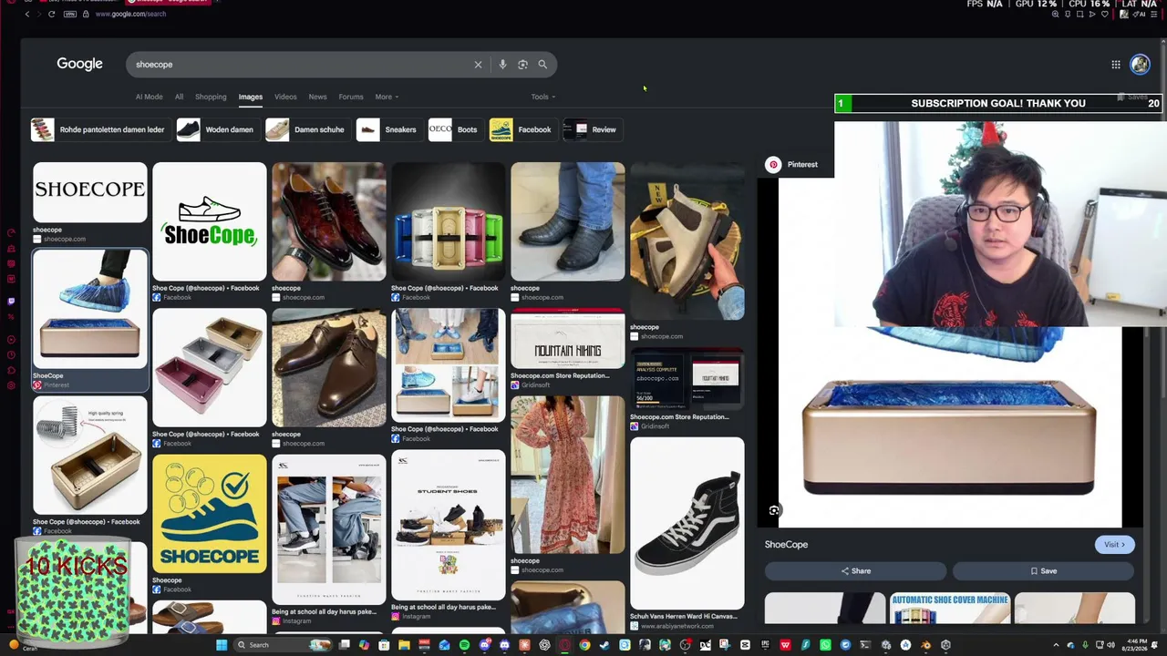1167x656 pixels.
Task: Open Pinterest source in the preview panel
Action: pos(792,165)
